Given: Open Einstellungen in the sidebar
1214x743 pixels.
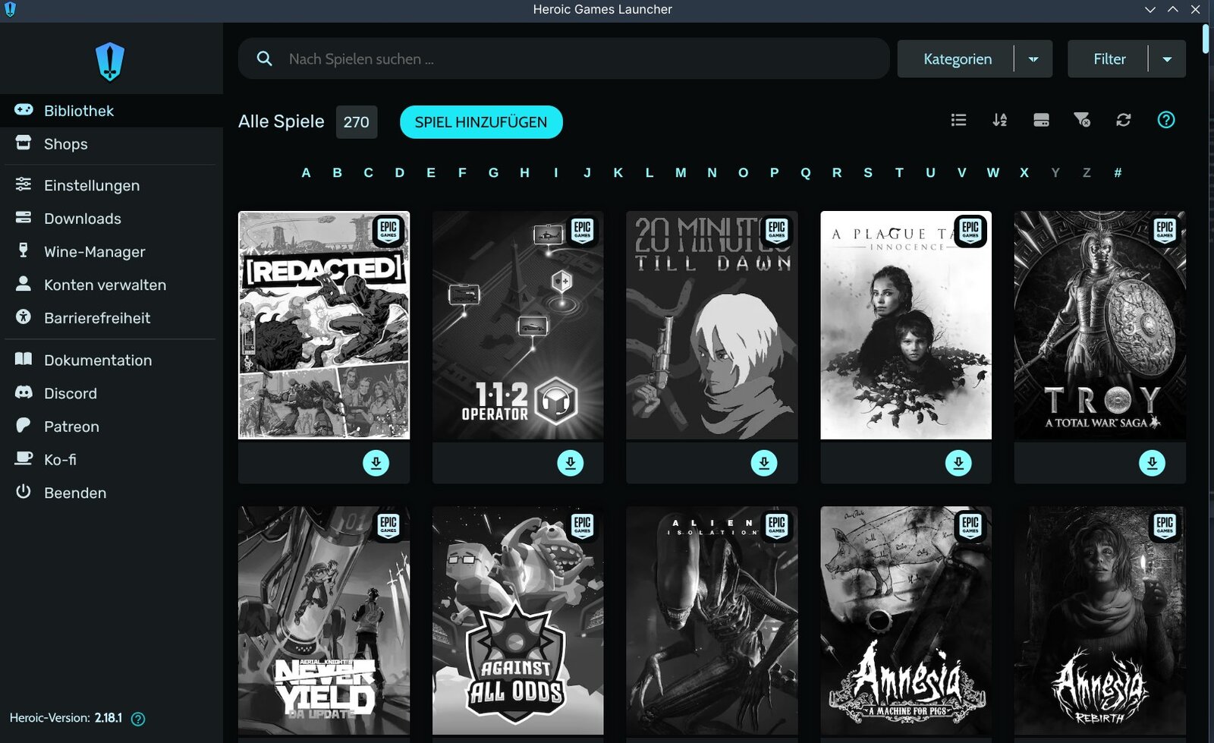Looking at the screenshot, I should [x=91, y=186].
